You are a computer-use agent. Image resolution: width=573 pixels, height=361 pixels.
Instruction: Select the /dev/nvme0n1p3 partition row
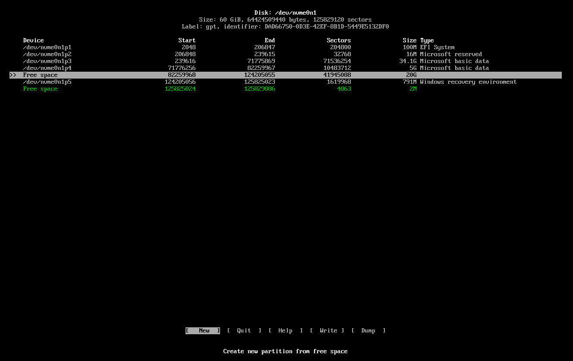[286, 61]
